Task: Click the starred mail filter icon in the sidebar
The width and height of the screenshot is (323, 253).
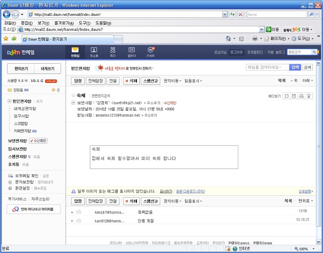Action: point(53,90)
